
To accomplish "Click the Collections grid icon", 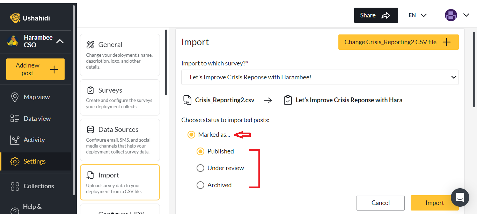I will click(15, 186).
